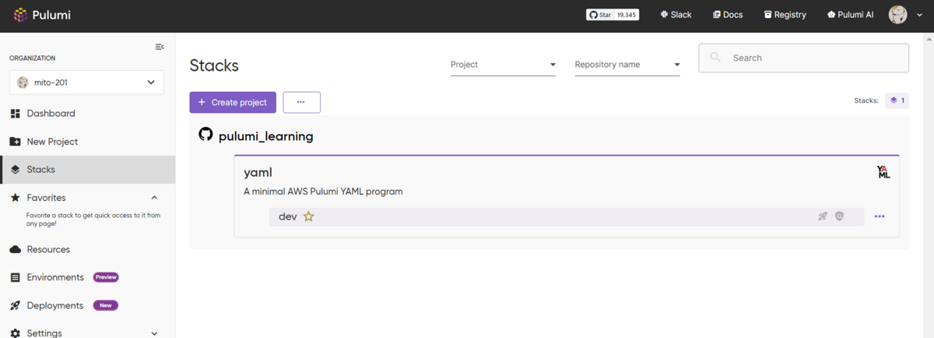Screen dimensions: 934x338
Task: Click the user avatar in header
Action: coord(898,15)
